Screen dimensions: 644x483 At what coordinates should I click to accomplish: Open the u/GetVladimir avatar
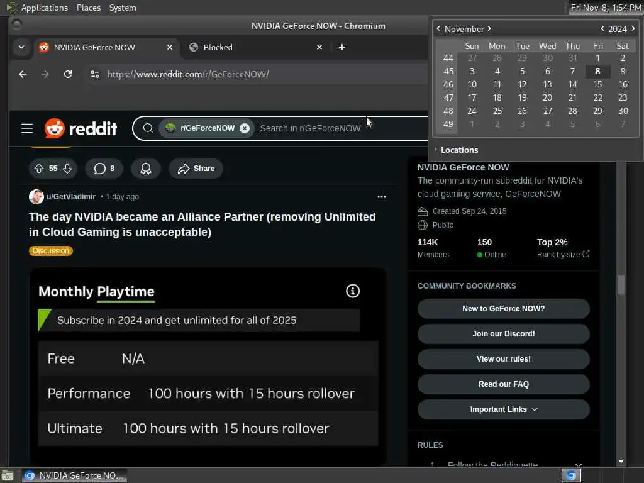(x=36, y=197)
